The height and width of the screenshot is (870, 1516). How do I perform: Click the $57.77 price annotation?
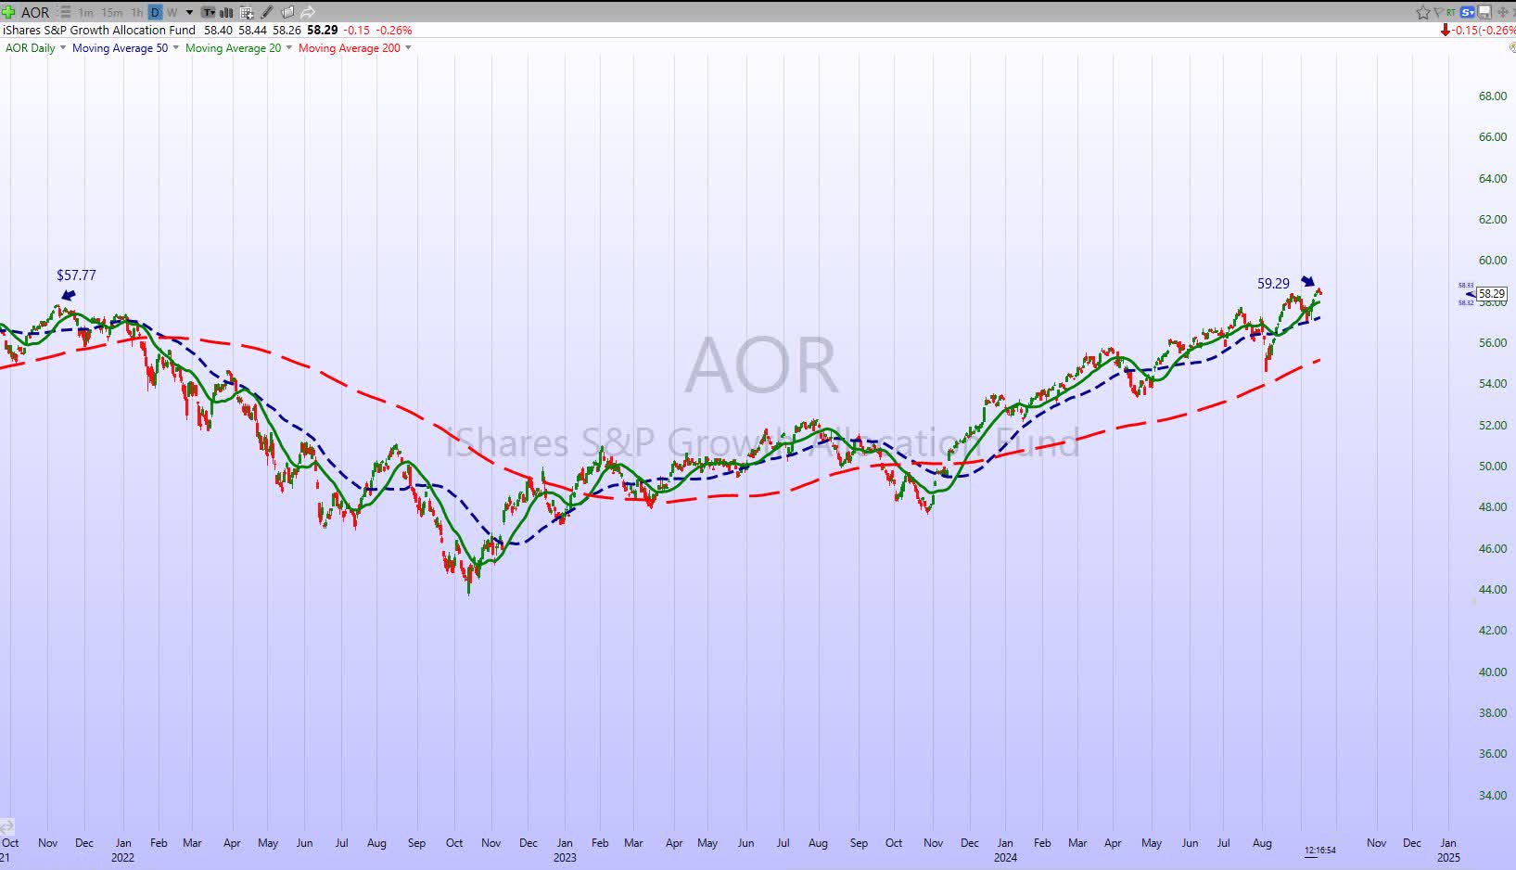tap(76, 275)
